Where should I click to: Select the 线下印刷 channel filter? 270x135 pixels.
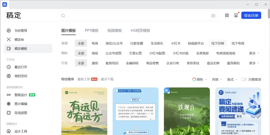218,43
